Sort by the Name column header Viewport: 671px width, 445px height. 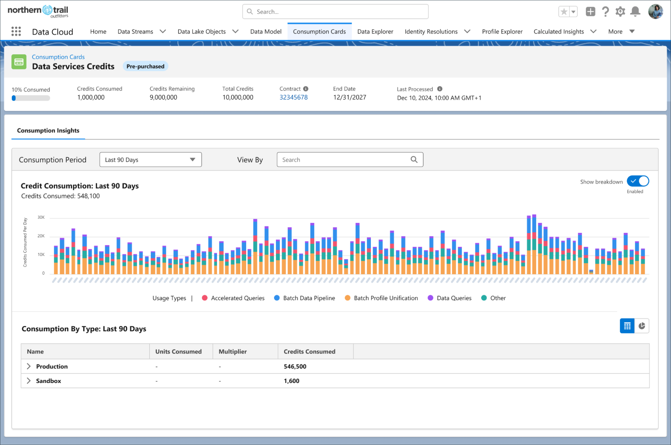[x=85, y=351]
